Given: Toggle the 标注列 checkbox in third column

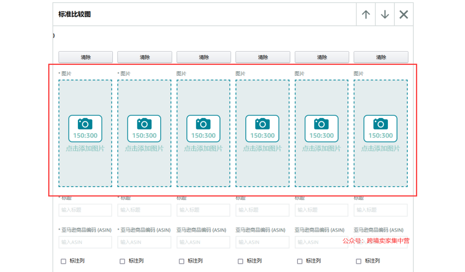Looking at the screenshot, I should click(181, 261).
